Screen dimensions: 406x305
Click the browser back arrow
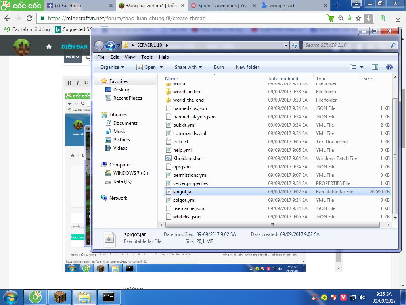click(x=7, y=18)
